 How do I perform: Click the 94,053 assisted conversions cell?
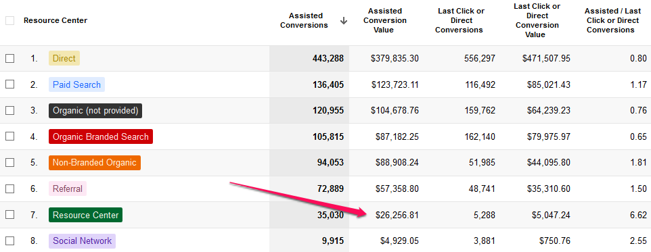coord(330,162)
